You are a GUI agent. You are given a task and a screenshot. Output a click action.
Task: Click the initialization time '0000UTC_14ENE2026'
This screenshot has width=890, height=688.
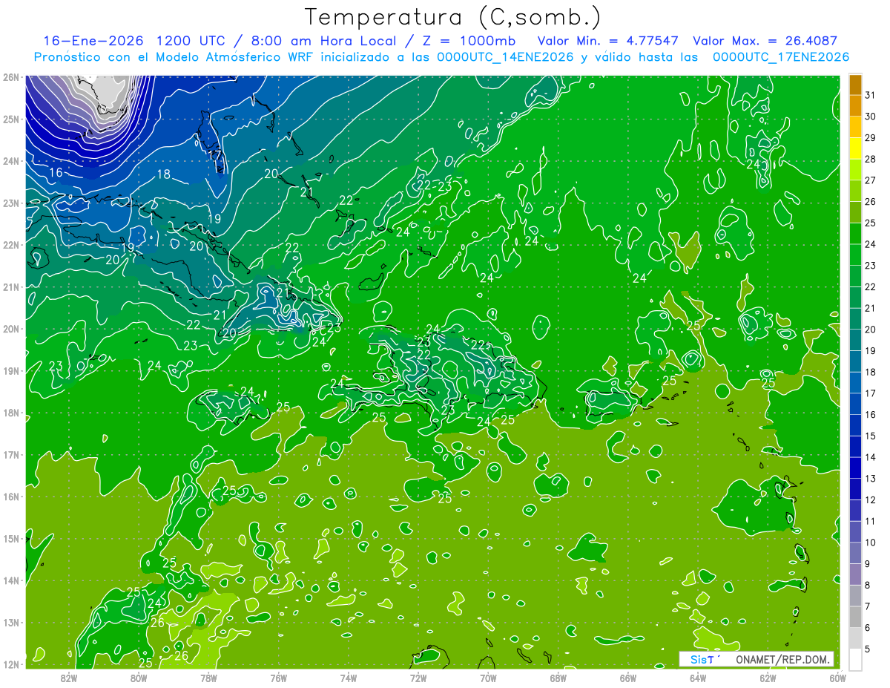click(x=505, y=57)
